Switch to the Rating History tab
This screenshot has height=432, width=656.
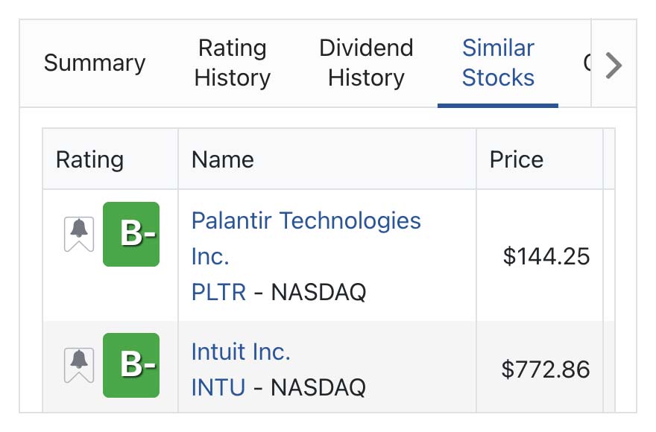[x=232, y=63]
